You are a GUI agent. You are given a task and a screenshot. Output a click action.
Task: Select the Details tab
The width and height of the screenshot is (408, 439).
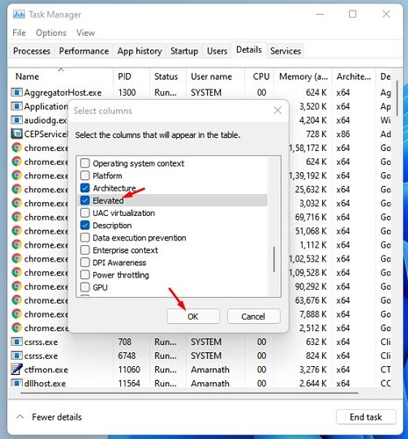tap(249, 50)
